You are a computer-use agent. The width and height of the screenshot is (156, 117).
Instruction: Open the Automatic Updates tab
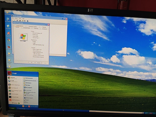pos(33,27)
